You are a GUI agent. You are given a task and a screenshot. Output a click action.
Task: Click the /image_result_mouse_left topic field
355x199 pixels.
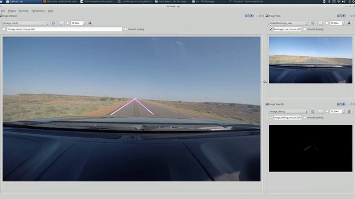64,29
